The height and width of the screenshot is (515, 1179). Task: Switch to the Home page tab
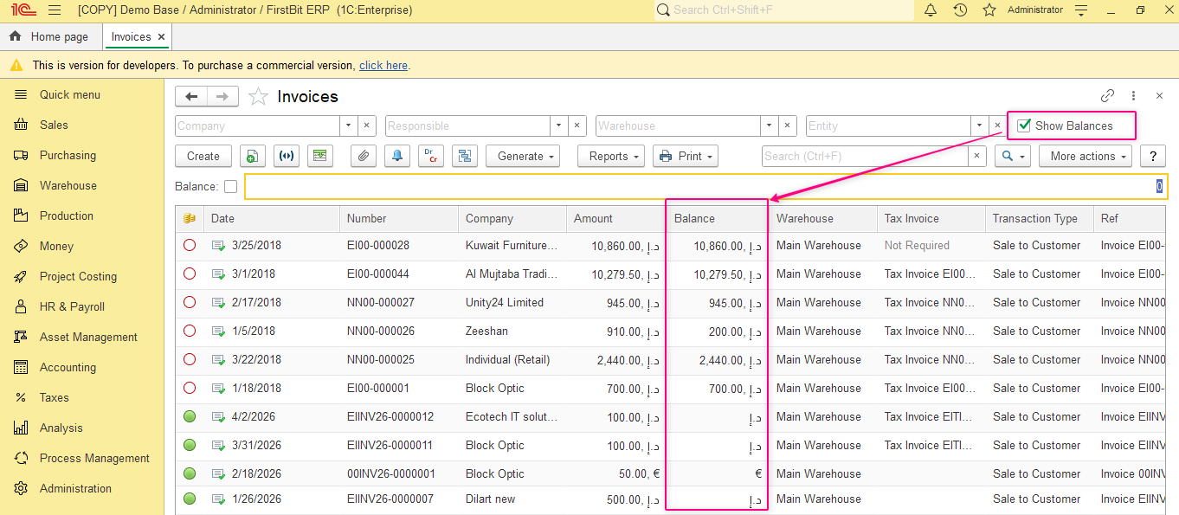(x=50, y=36)
